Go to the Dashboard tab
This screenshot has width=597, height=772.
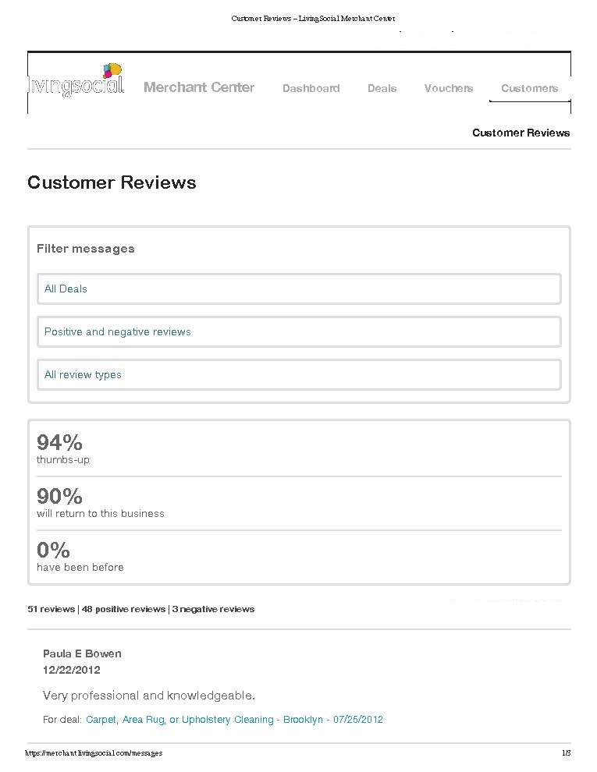point(311,88)
